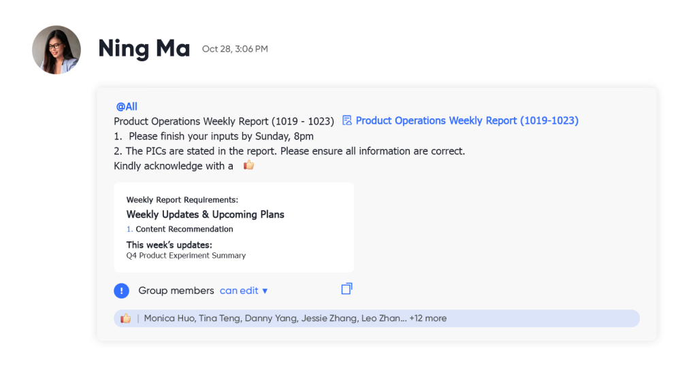Click the @All mention

[x=127, y=107]
